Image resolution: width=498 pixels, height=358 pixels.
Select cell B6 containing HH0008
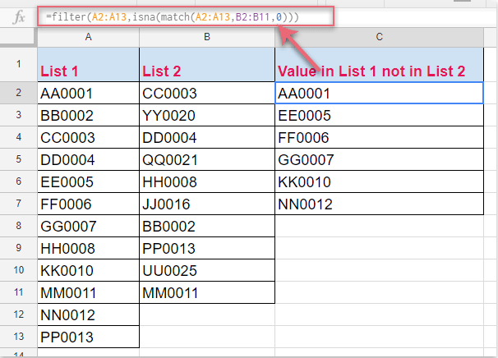(207, 181)
